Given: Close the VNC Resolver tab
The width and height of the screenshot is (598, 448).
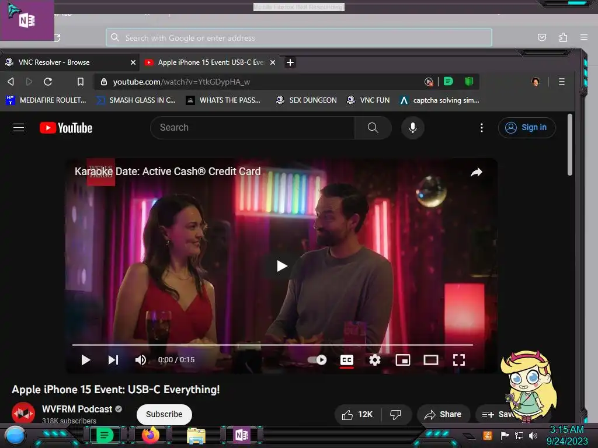Looking at the screenshot, I should [x=133, y=62].
